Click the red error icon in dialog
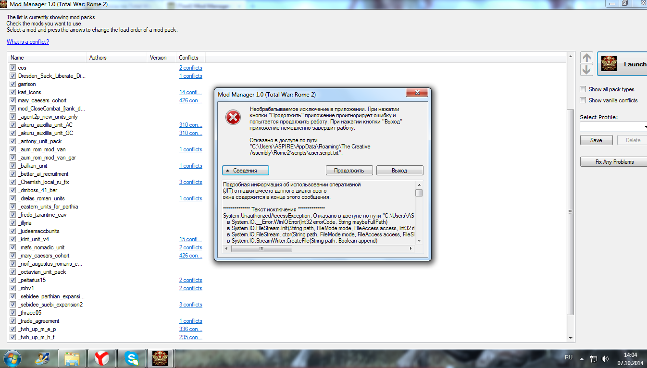This screenshot has height=368, width=647. pyautogui.click(x=233, y=117)
